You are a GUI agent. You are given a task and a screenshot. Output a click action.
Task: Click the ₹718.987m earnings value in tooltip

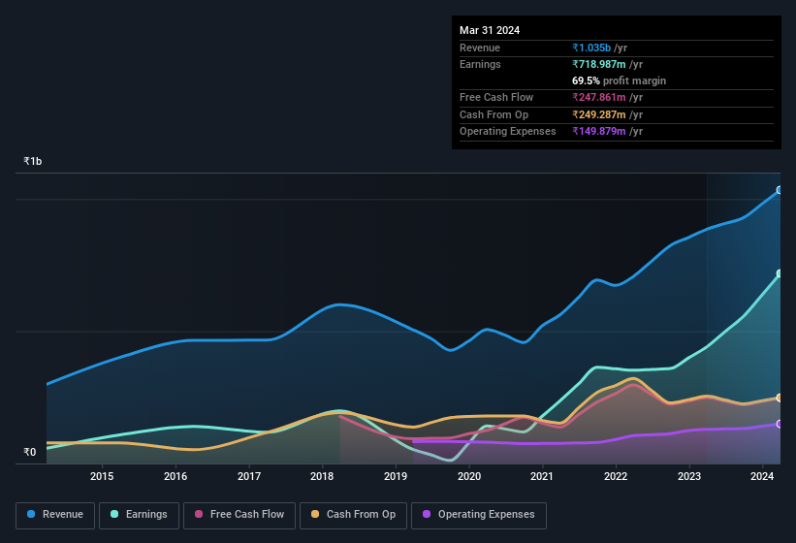599,64
